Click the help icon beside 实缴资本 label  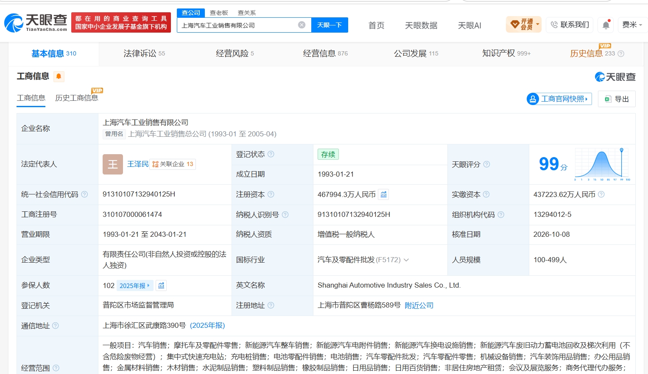[x=486, y=194]
